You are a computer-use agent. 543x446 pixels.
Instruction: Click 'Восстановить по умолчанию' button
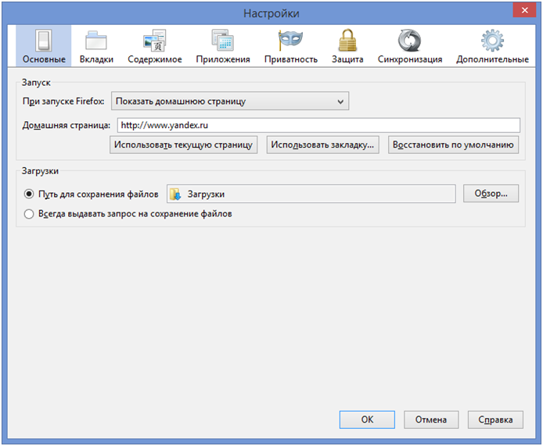(453, 145)
